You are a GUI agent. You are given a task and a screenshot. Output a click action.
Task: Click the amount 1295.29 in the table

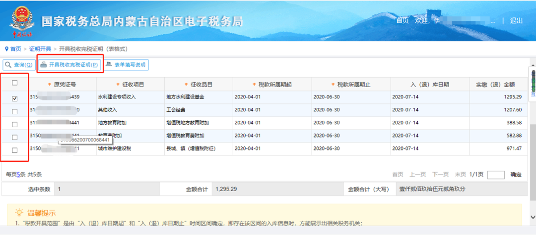point(498,97)
